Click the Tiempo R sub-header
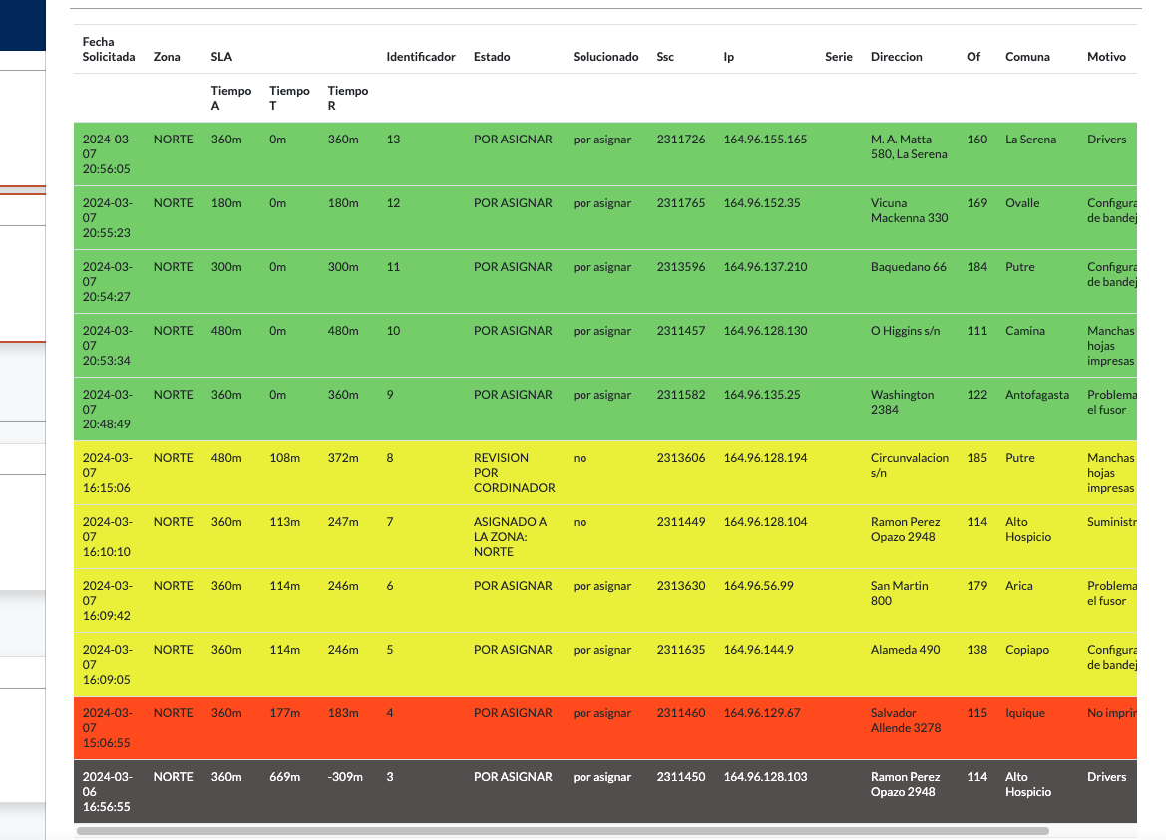This screenshot has width=1166, height=840. click(348, 98)
